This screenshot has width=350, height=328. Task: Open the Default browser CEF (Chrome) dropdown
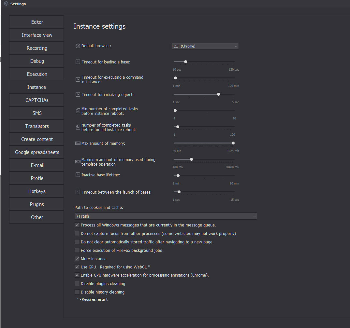click(205, 46)
